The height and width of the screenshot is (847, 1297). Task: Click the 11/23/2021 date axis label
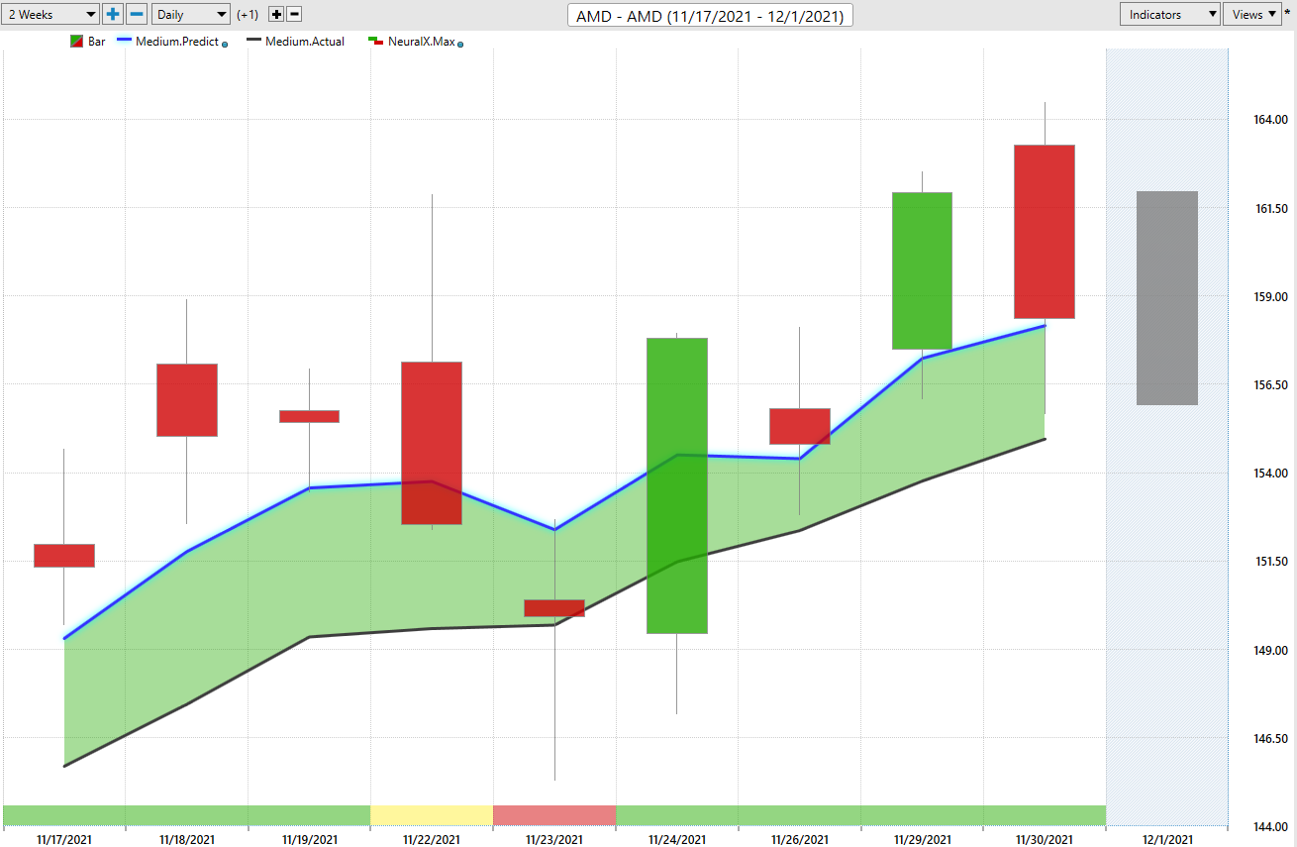pyautogui.click(x=554, y=839)
